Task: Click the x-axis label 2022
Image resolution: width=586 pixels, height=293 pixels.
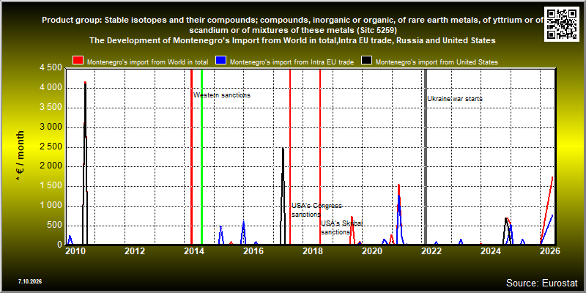Action: click(x=431, y=251)
